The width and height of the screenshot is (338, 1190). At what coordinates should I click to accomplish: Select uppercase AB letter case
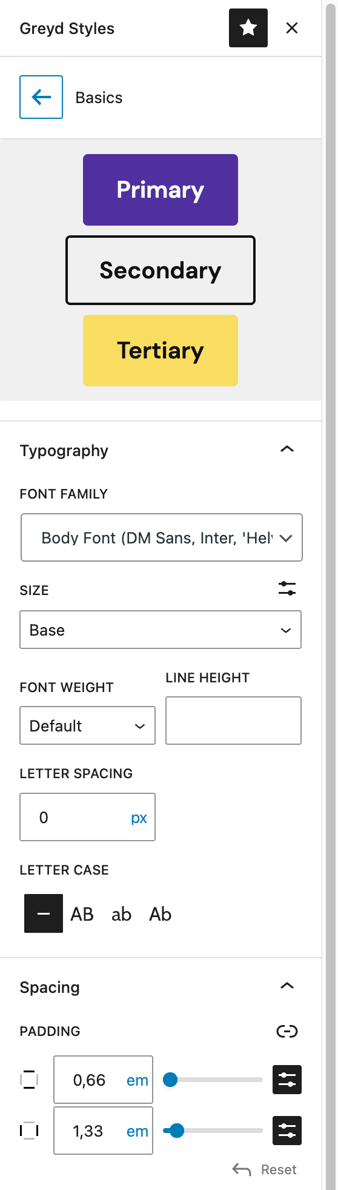82,914
